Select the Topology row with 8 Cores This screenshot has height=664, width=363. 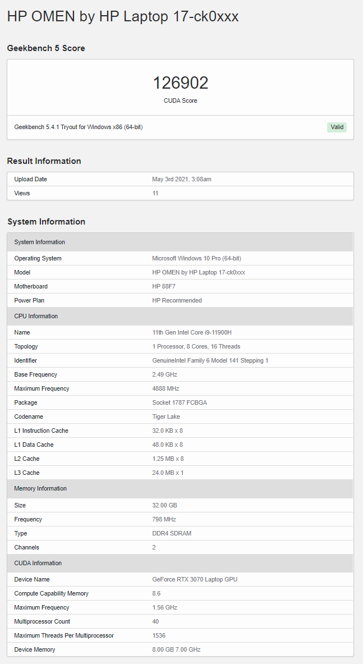tap(181, 346)
